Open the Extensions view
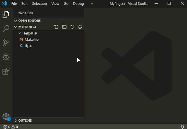The height and width of the screenshot is (129, 187). coord(6,71)
